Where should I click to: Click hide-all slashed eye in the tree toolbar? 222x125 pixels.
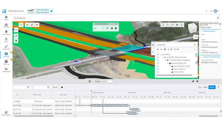[x=161, y=50]
